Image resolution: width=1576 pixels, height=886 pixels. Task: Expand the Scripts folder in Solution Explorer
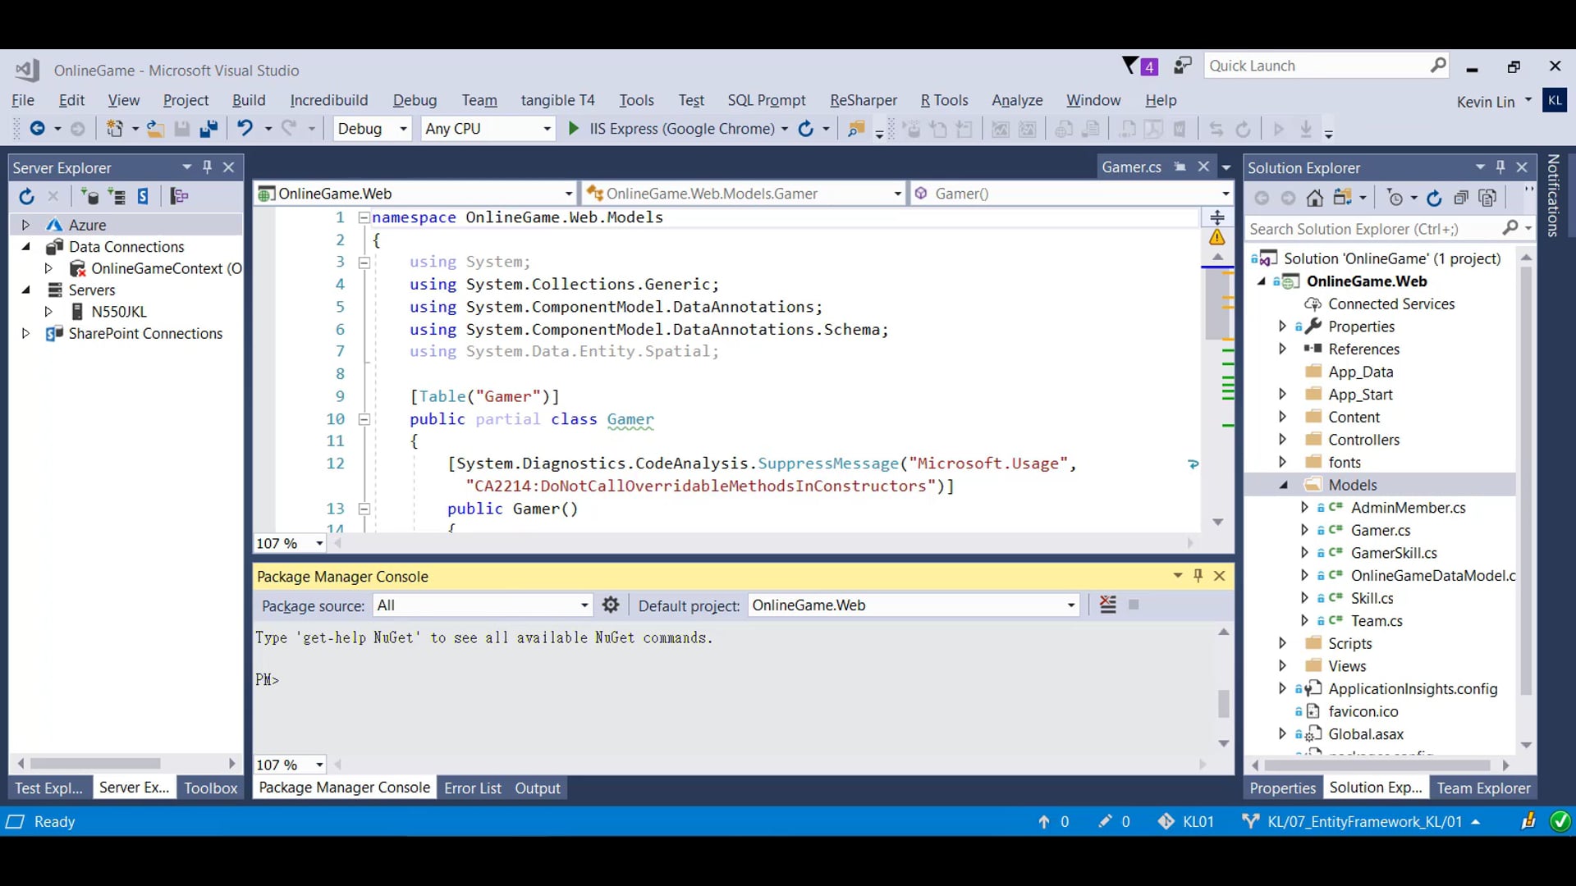(1283, 643)
